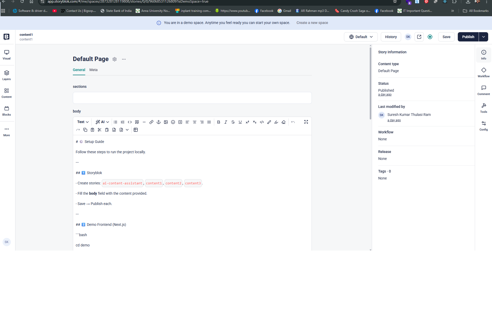Click the History button
The image size is (492, 309).
(x=391, y=37)
